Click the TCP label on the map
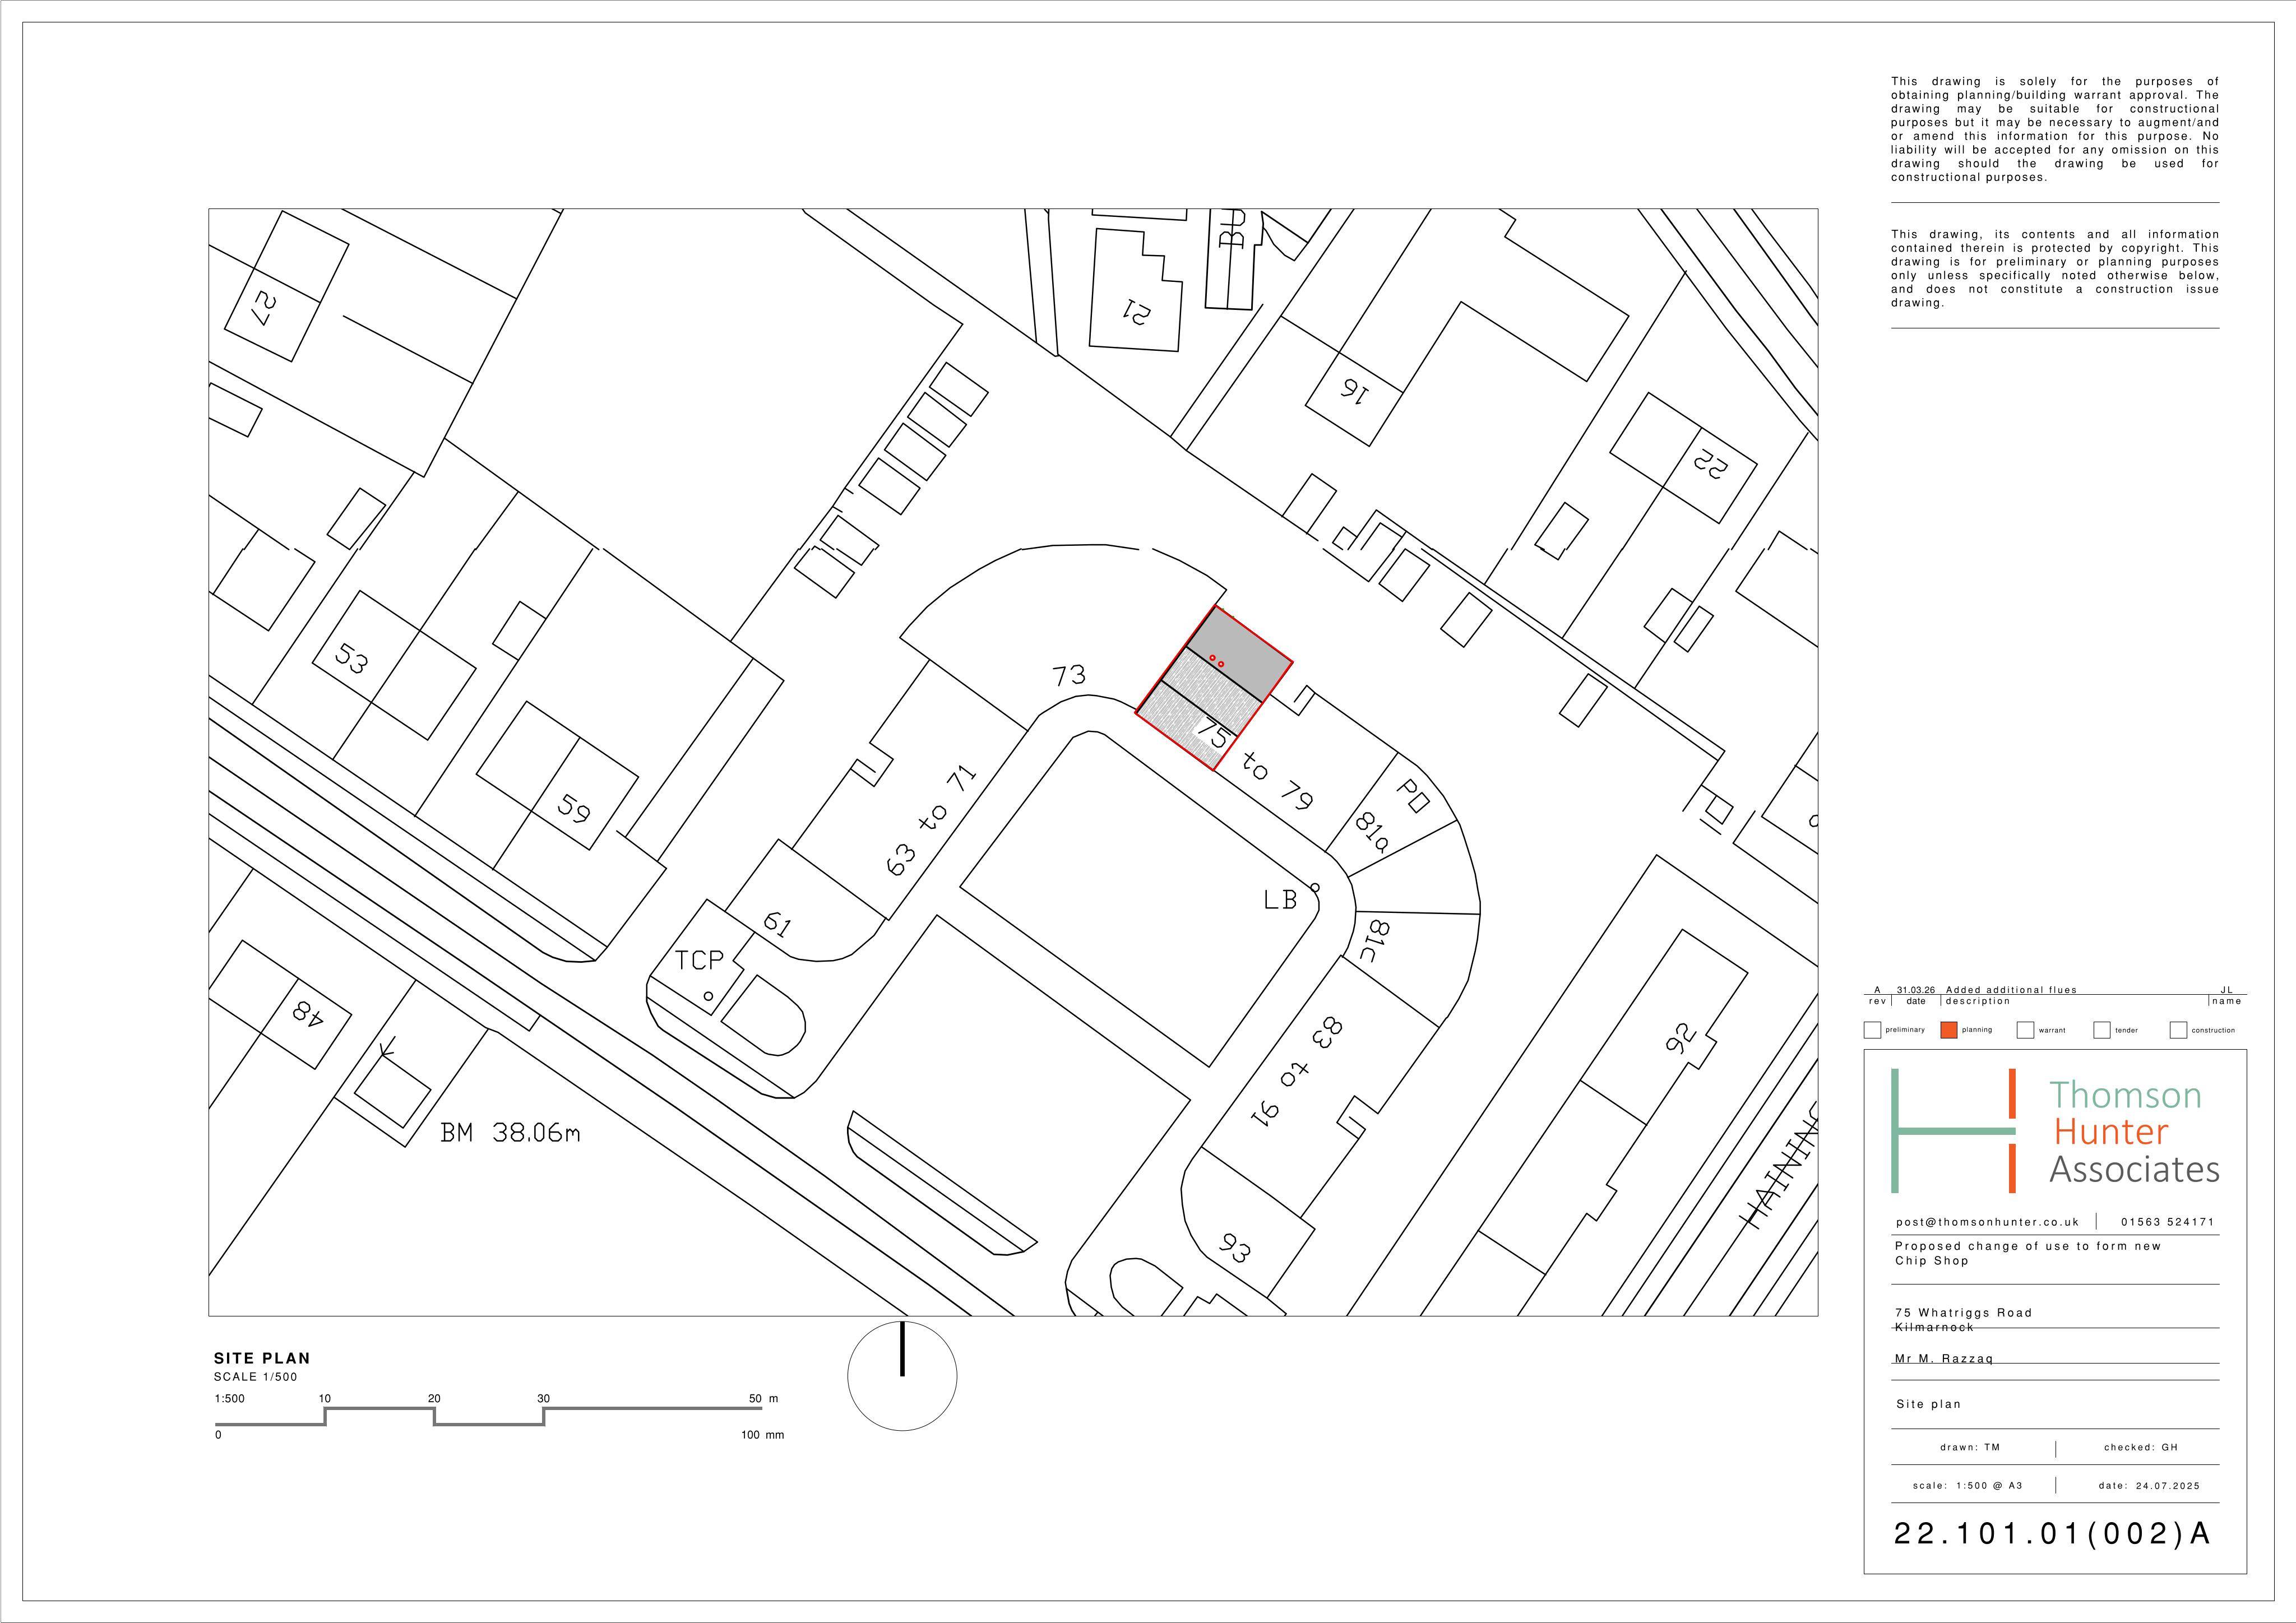 pos(699,960)
